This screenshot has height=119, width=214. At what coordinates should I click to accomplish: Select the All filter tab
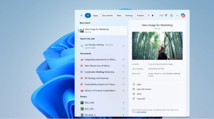click(x=88, y=15)
